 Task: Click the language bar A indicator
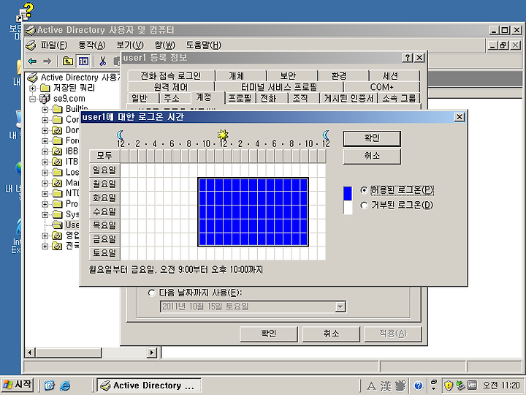(x=371, y=386)
